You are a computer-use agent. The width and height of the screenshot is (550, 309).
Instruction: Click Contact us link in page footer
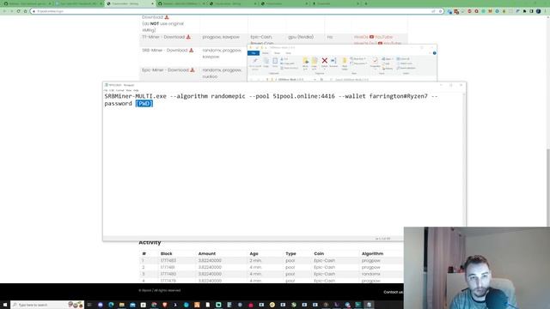tap(394, 292)
